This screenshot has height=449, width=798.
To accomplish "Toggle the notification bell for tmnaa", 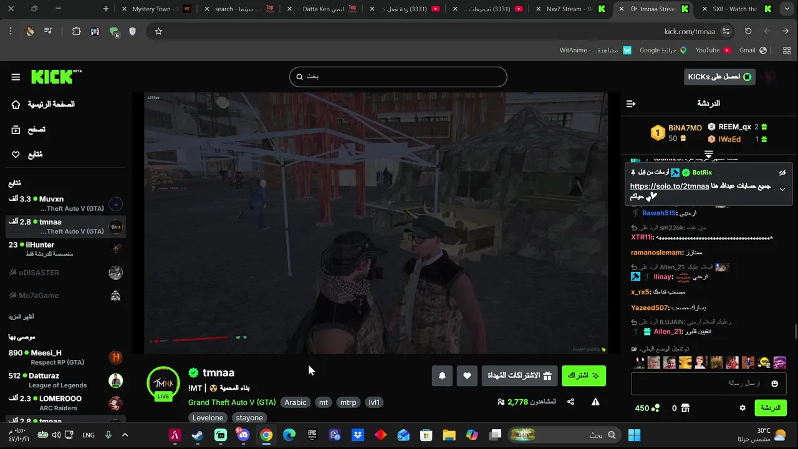I will pos(442,375).
